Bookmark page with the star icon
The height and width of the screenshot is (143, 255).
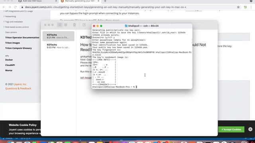point(238,7)
